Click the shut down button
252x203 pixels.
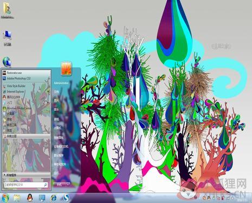click(59, 185)
